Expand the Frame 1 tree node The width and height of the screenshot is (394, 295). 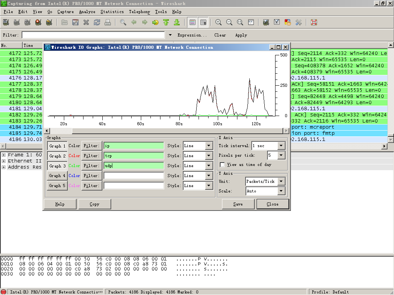pos(3,155)
